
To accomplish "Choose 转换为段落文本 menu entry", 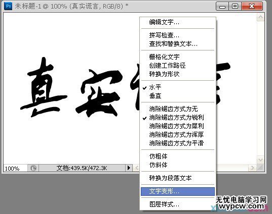I will pos(178,178).
